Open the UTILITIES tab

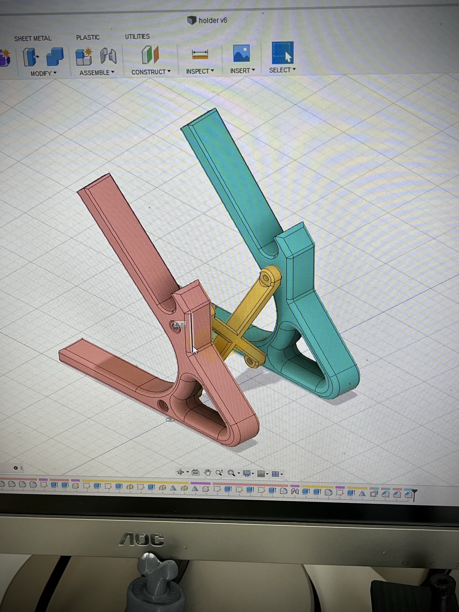tap(137, 36)
